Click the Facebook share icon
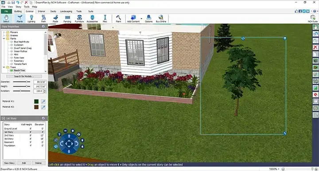319x171 pixels. [300, 11]
